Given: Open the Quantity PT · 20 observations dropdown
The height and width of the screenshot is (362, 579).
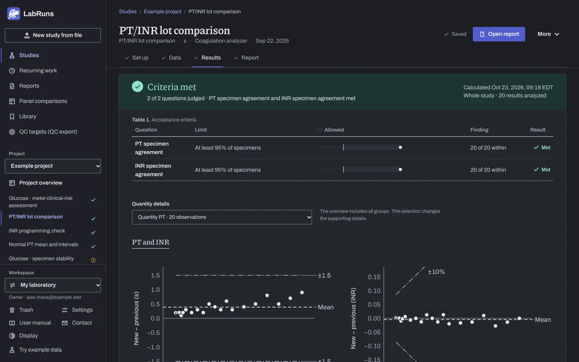Looking at the screenshot, I should 222,217.
